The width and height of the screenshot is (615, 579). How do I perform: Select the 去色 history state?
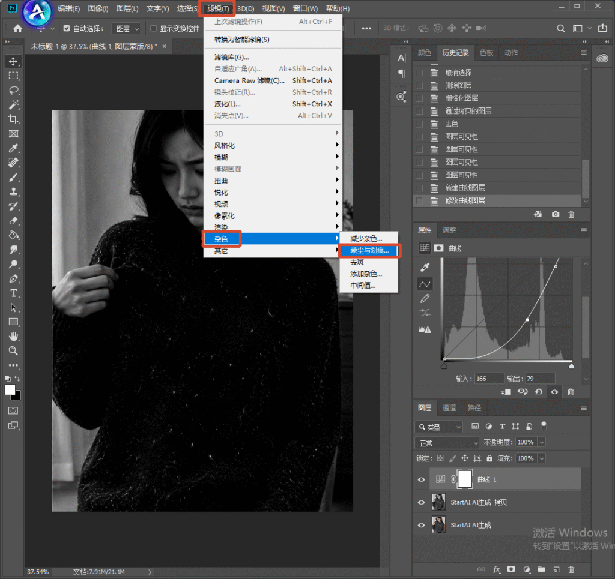(x=497, y=124)
